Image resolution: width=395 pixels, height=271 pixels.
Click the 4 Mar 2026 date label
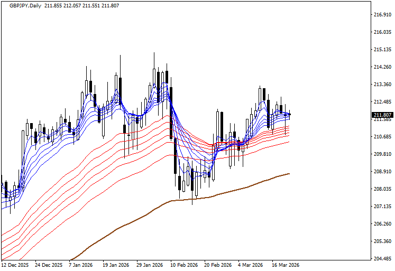pos(250,265)
